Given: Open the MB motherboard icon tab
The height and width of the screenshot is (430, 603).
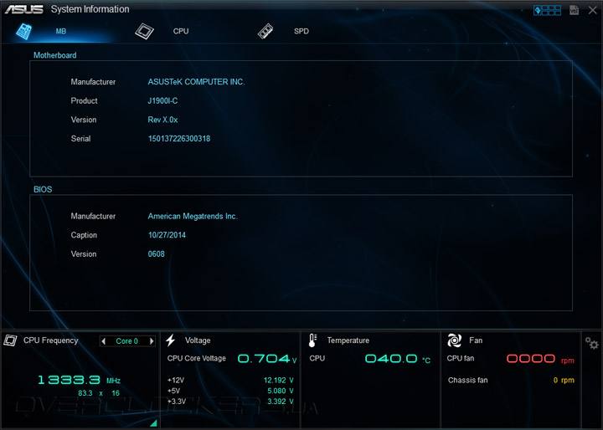Looking at the screenshot, I should [x=23, y=32].
